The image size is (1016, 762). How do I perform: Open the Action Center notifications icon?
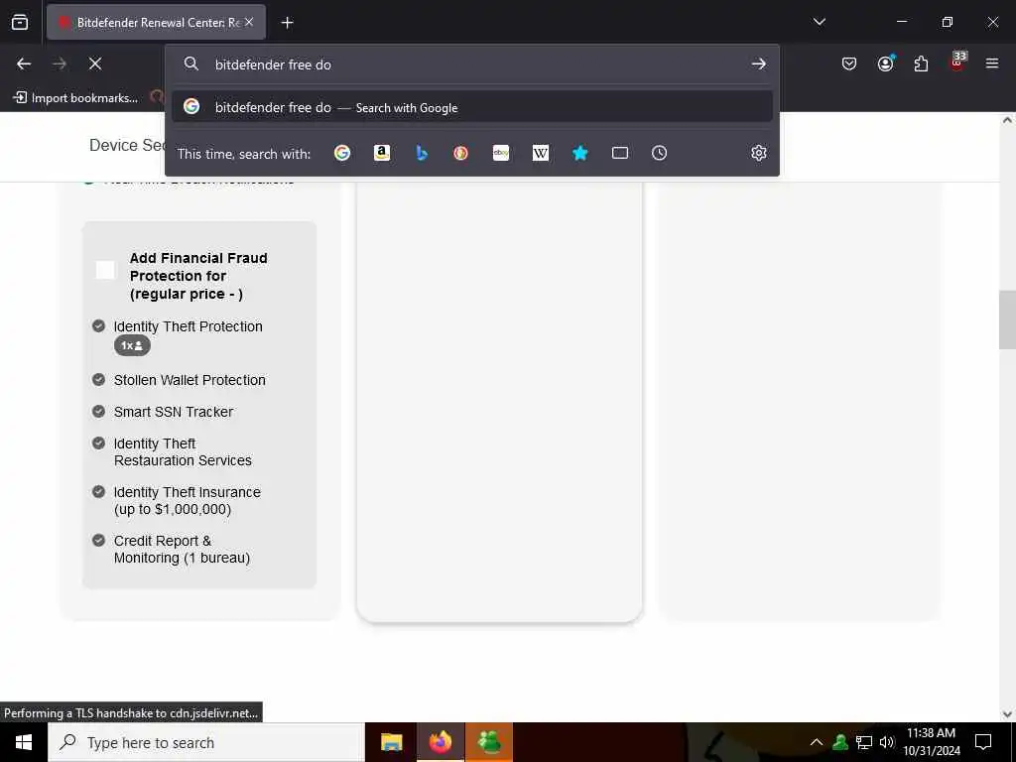click(983, 742)
